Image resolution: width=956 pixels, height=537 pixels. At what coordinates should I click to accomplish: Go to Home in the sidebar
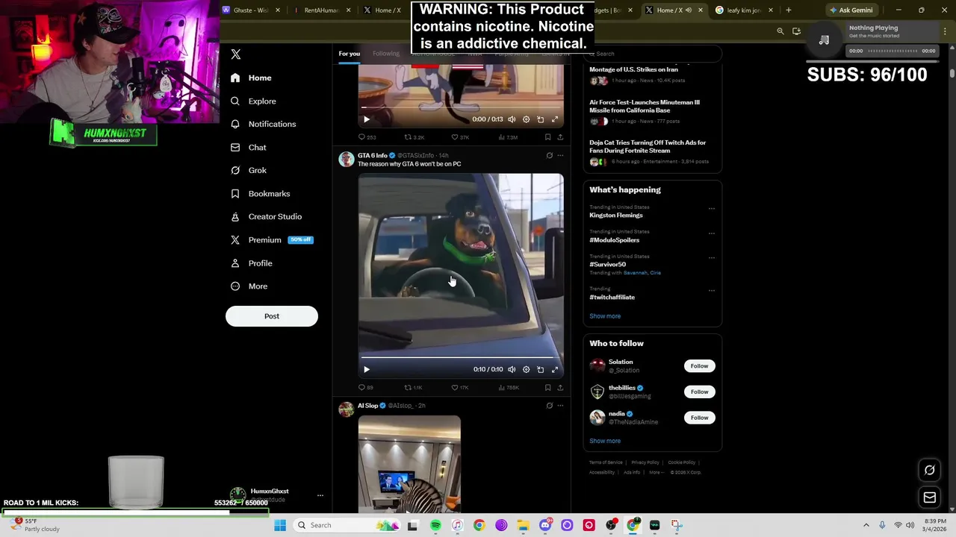point(252,78)
